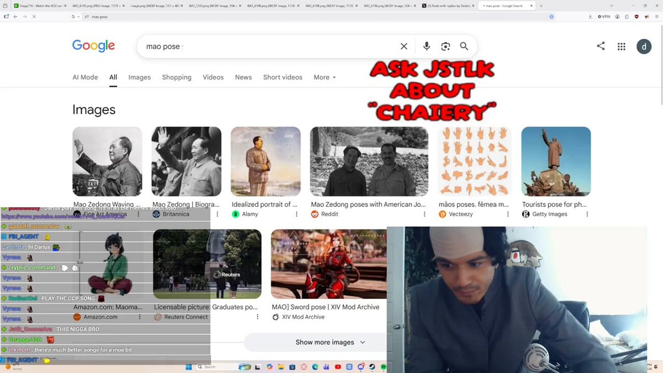Clear the search box with the X icon

[404, 46]
